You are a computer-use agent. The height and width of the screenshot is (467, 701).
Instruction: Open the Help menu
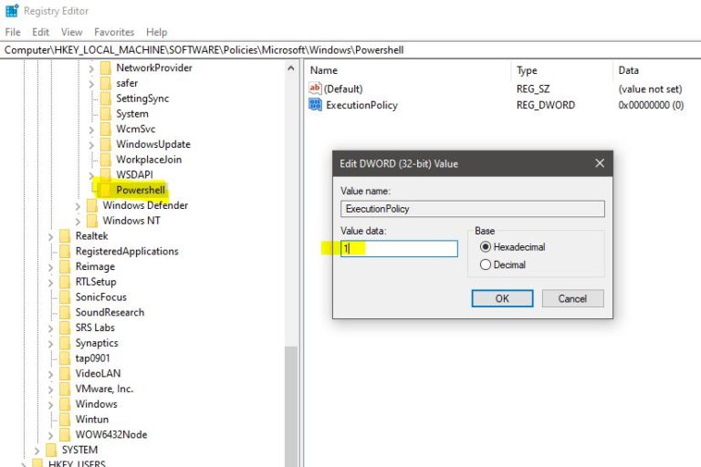pos(156,32)
